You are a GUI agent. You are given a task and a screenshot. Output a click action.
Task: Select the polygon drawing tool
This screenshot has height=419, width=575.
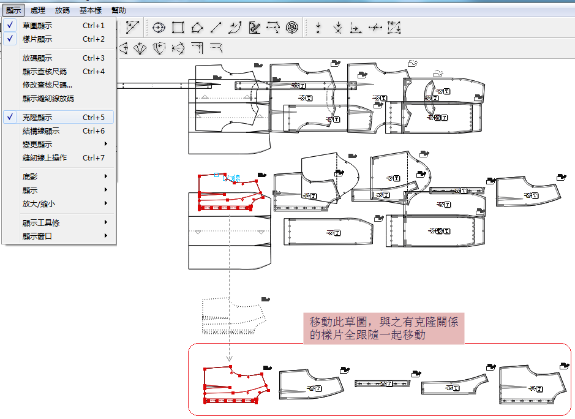(x=197, y=28)
